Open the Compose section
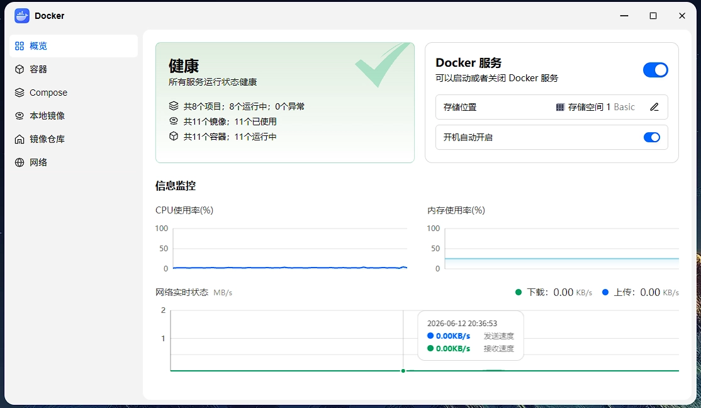This screenshot has height=408, width=701. pos(74,93)
